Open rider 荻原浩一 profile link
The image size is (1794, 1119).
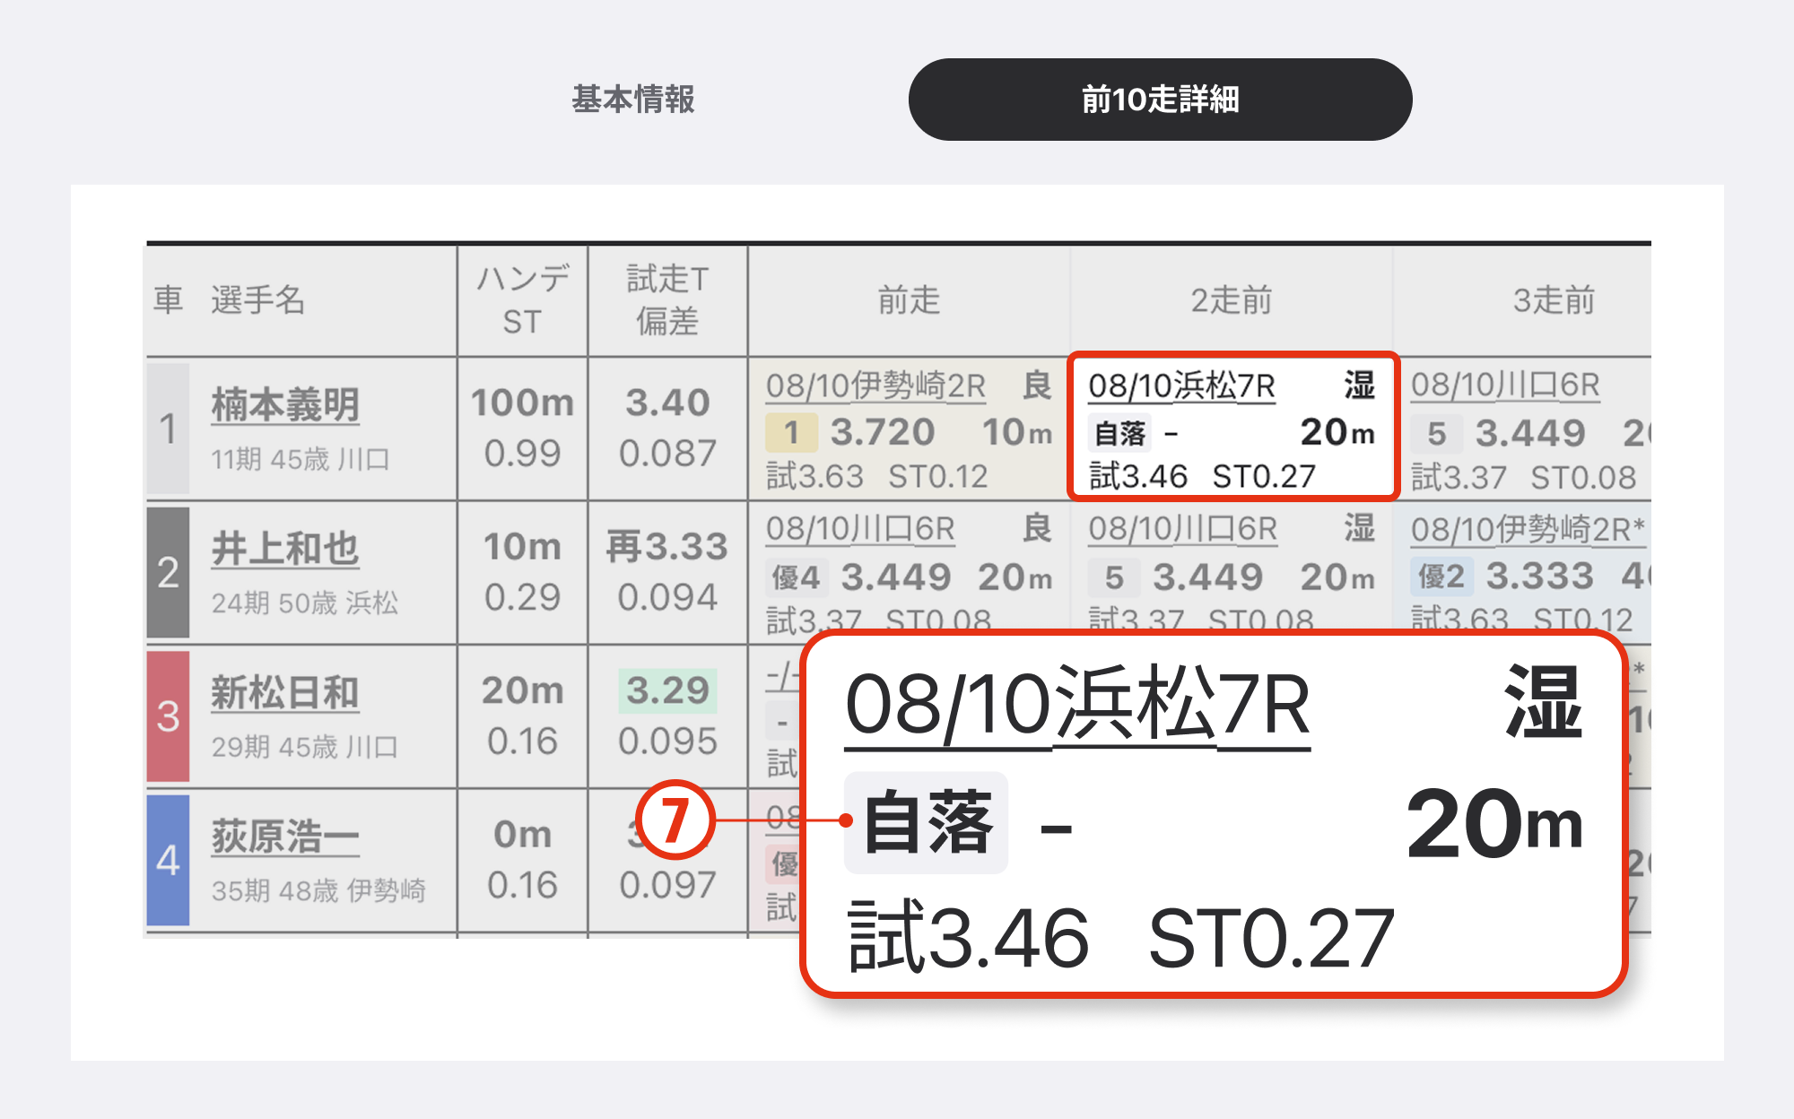[285, 837]
